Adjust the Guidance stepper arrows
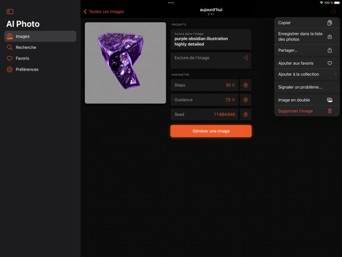342x257 pixels. tap(234, 100)
